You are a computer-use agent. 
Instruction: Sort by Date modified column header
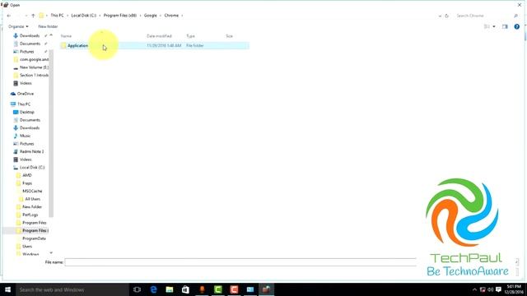pos(159,36)
